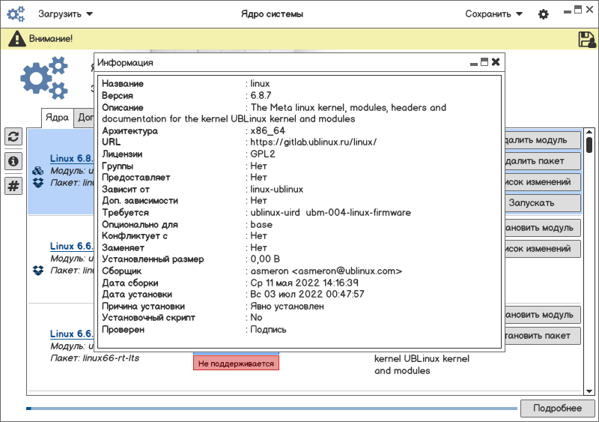Viewport: 599px width, 422px height.
Task: Open the Сохранить dropdown
Action: pyautogui.click(x=493, y=14)
